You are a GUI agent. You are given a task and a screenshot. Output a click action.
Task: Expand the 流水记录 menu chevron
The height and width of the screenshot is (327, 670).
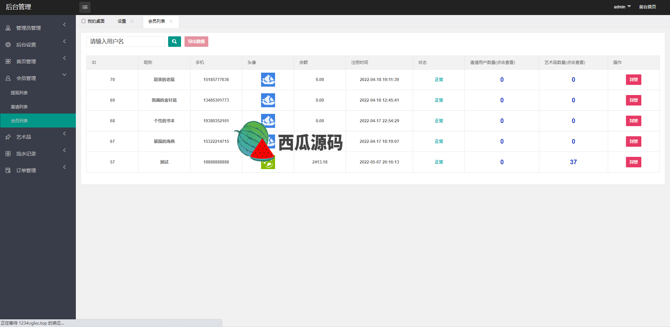(64, 150)
